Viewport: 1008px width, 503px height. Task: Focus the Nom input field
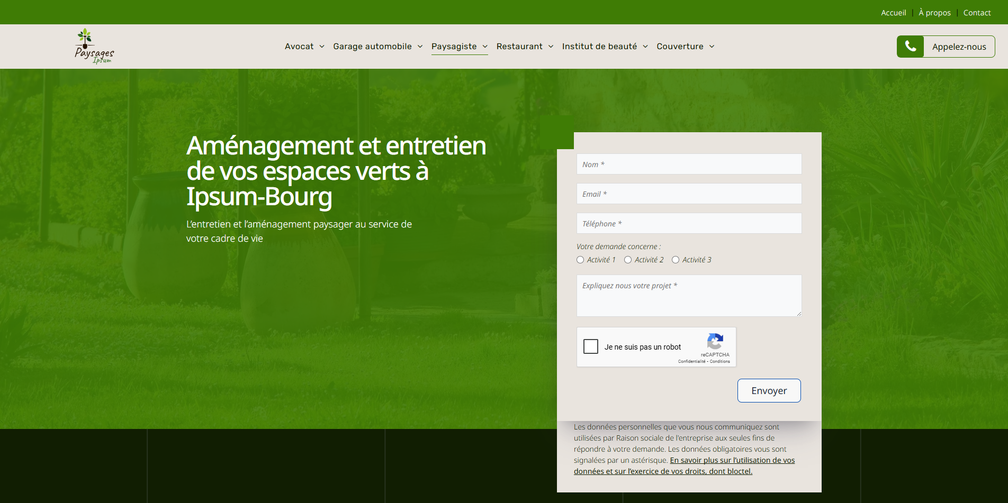689,164
